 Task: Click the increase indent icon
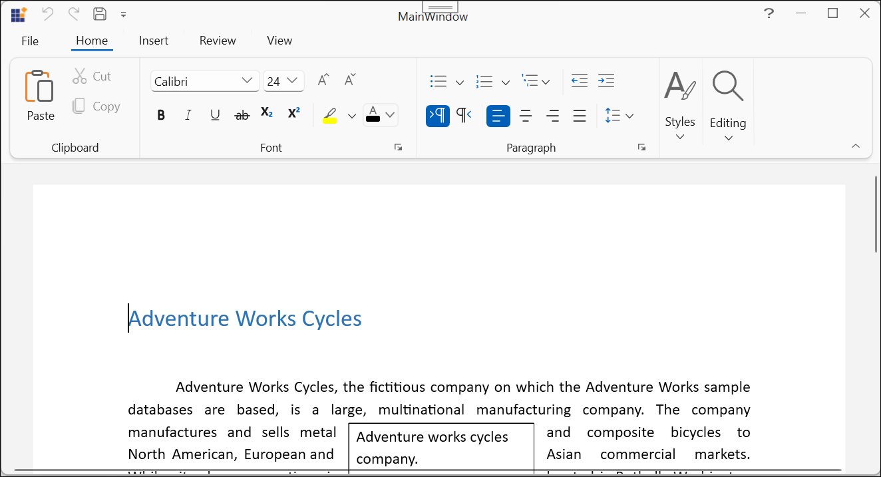606,80
